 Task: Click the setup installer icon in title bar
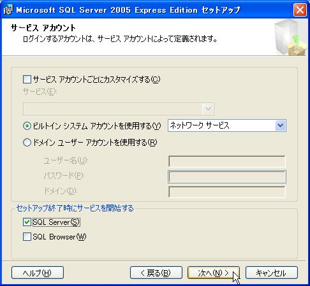point(8,10)
